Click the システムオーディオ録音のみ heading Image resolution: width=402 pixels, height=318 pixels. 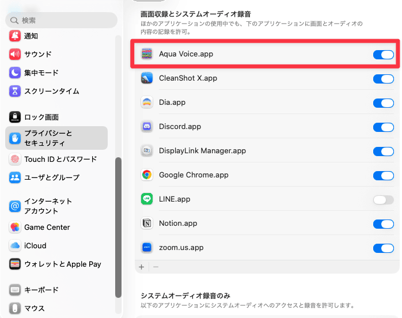click(185, 296)
